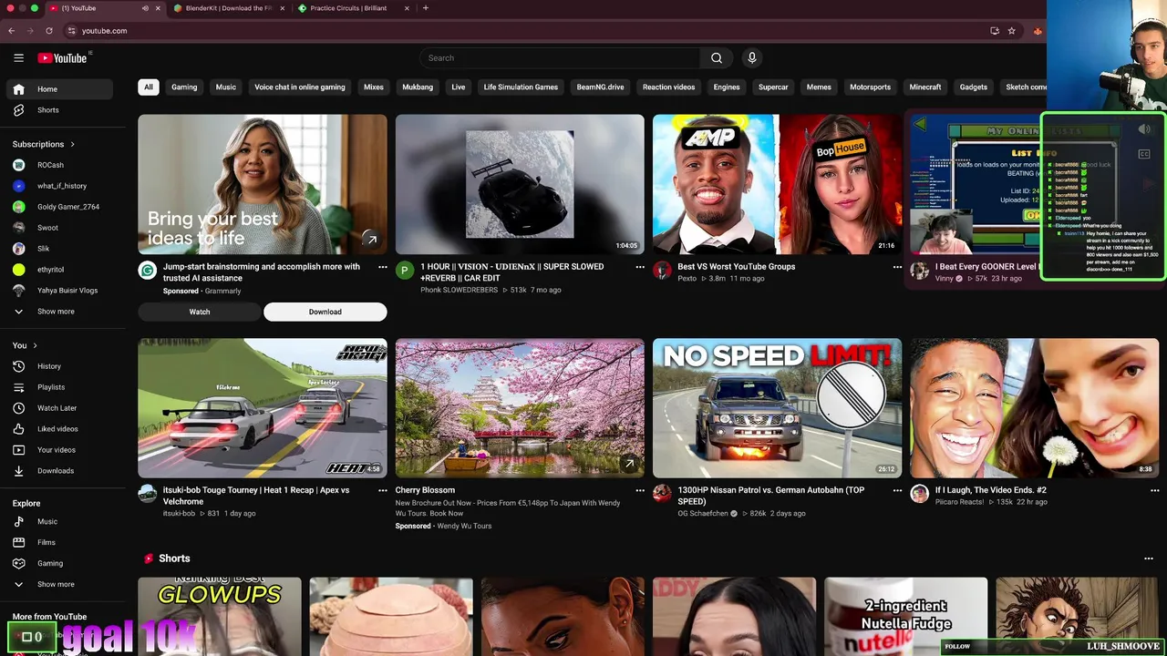Viewport: 1167px width, 656px height.
Task: Click browser address bar youtube.com
Action: (x=104, y=31)
